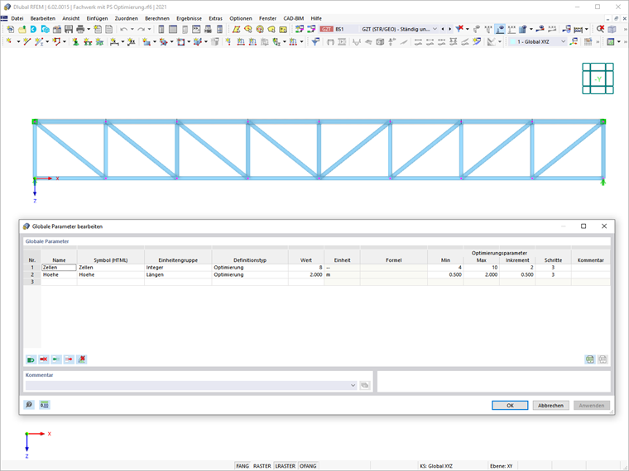Click the Name cell containing Zellen
This screenshot has width=629, height=471.
pyautogui.click(x=59, y=268)
